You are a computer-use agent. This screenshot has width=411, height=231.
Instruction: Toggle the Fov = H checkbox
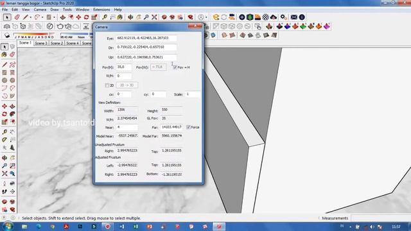(175, 67)
